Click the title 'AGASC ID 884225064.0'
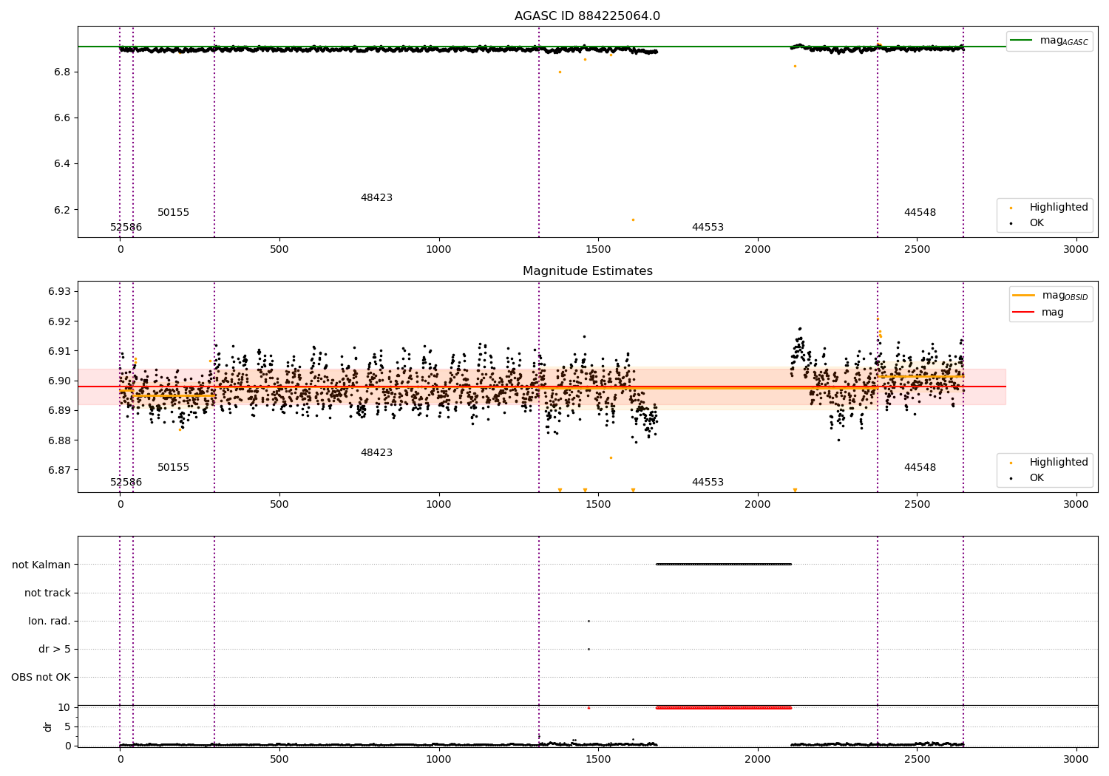 tap(587, 16)
